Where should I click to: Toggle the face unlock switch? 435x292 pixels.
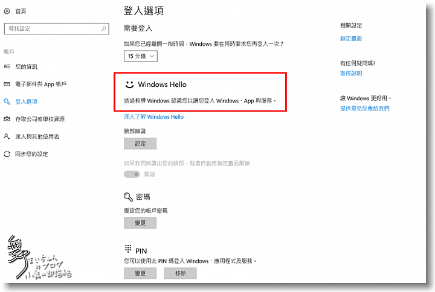tap(132, 174)
